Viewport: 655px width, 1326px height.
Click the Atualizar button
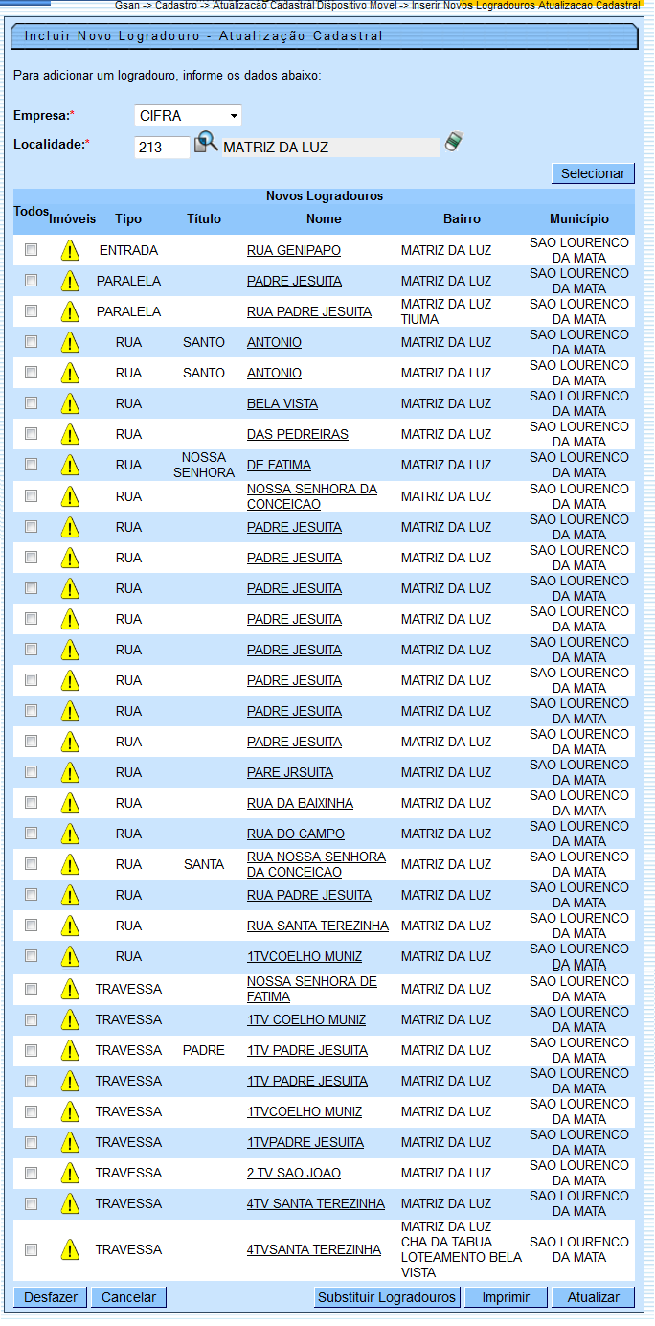pos(593,1297)
